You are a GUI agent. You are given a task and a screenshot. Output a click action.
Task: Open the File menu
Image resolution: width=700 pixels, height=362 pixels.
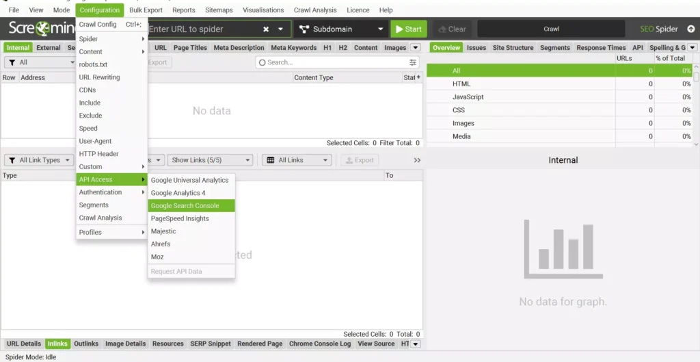click(x=14, y=10)
